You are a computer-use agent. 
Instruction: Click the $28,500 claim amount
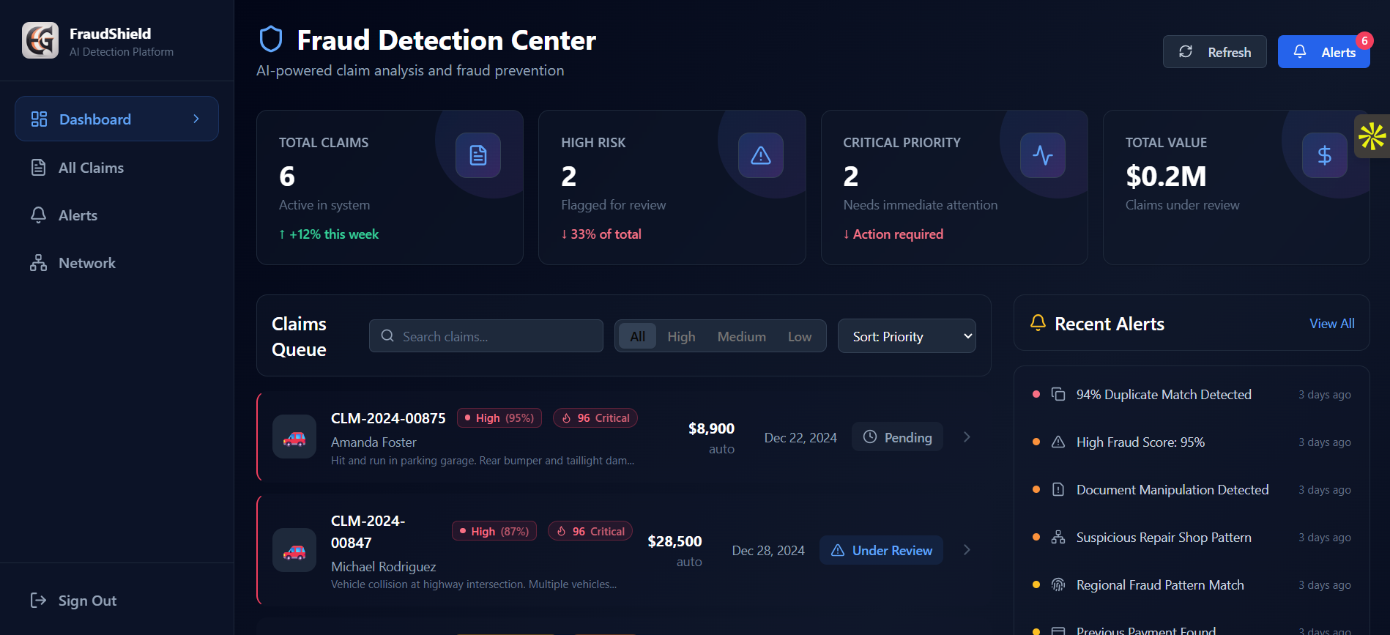click(674, 541)
